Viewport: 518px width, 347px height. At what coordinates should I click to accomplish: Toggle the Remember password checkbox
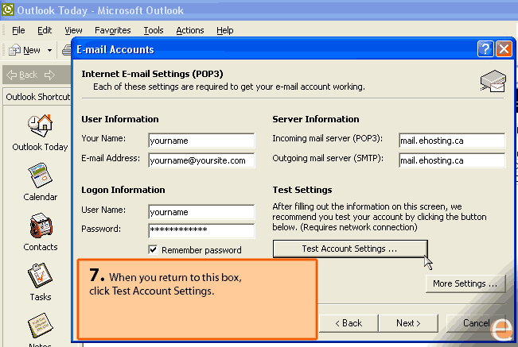154,250
